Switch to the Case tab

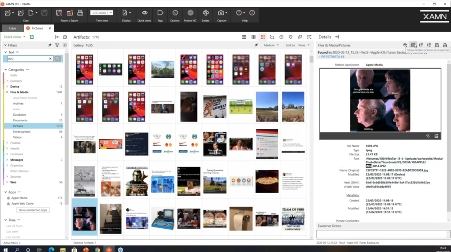click(x=12, y=28)
